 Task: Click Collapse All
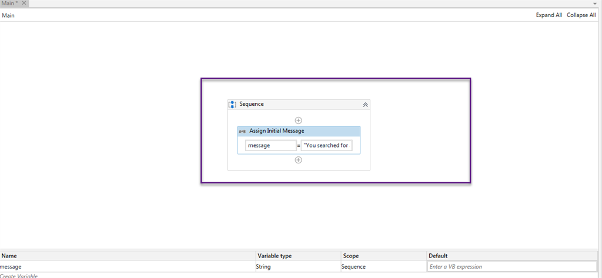581,15
